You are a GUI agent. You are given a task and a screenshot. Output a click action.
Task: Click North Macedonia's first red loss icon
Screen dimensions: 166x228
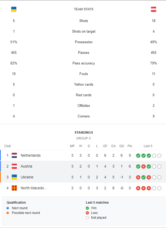138,188
